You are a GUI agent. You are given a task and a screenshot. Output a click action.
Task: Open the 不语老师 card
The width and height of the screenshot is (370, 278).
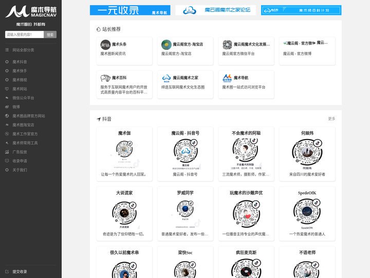click(307, 263)
